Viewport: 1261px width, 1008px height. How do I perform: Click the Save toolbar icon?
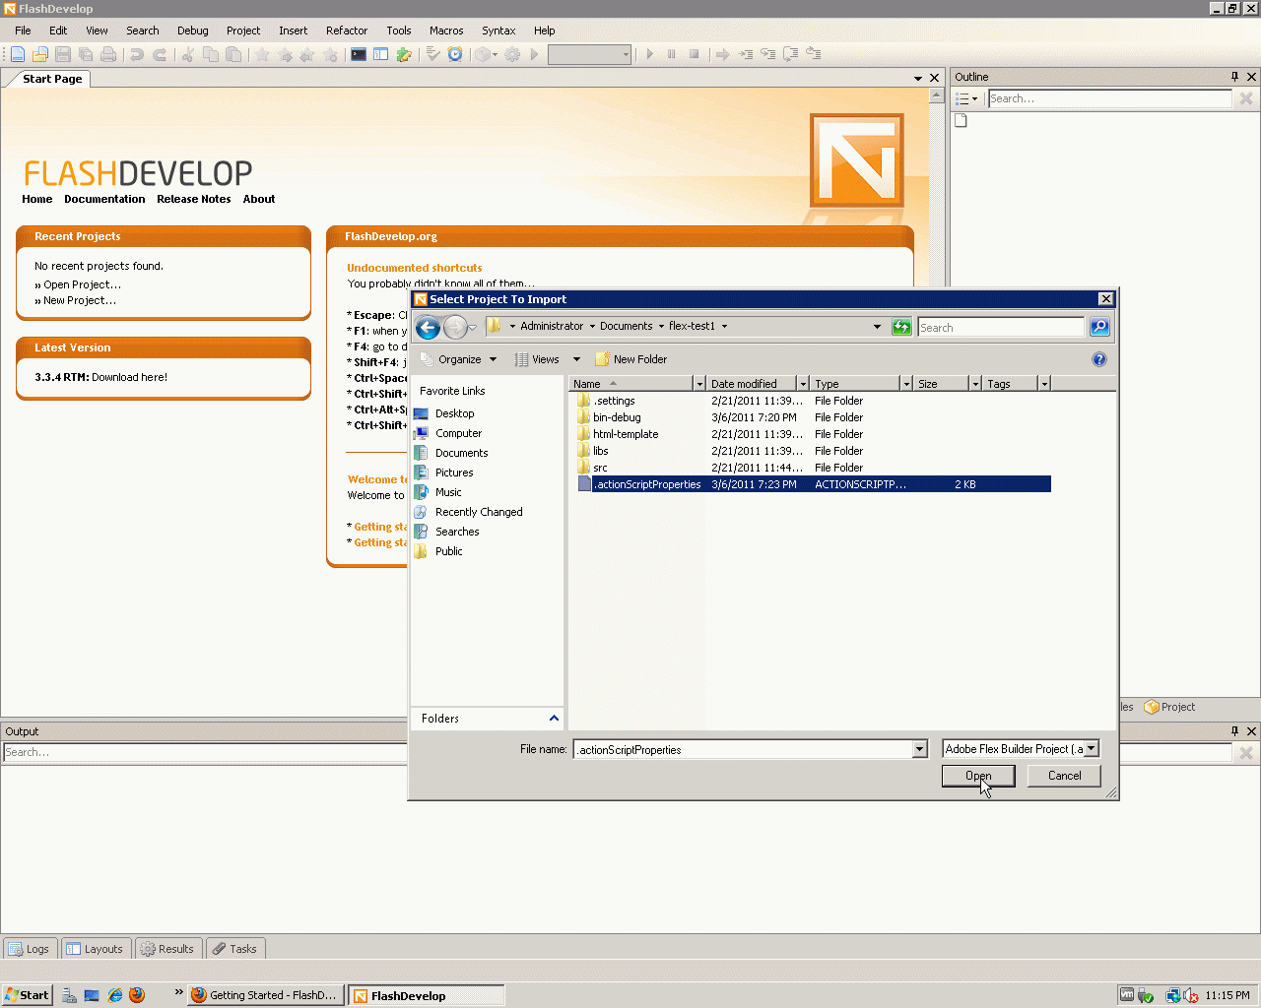(63, 54)
